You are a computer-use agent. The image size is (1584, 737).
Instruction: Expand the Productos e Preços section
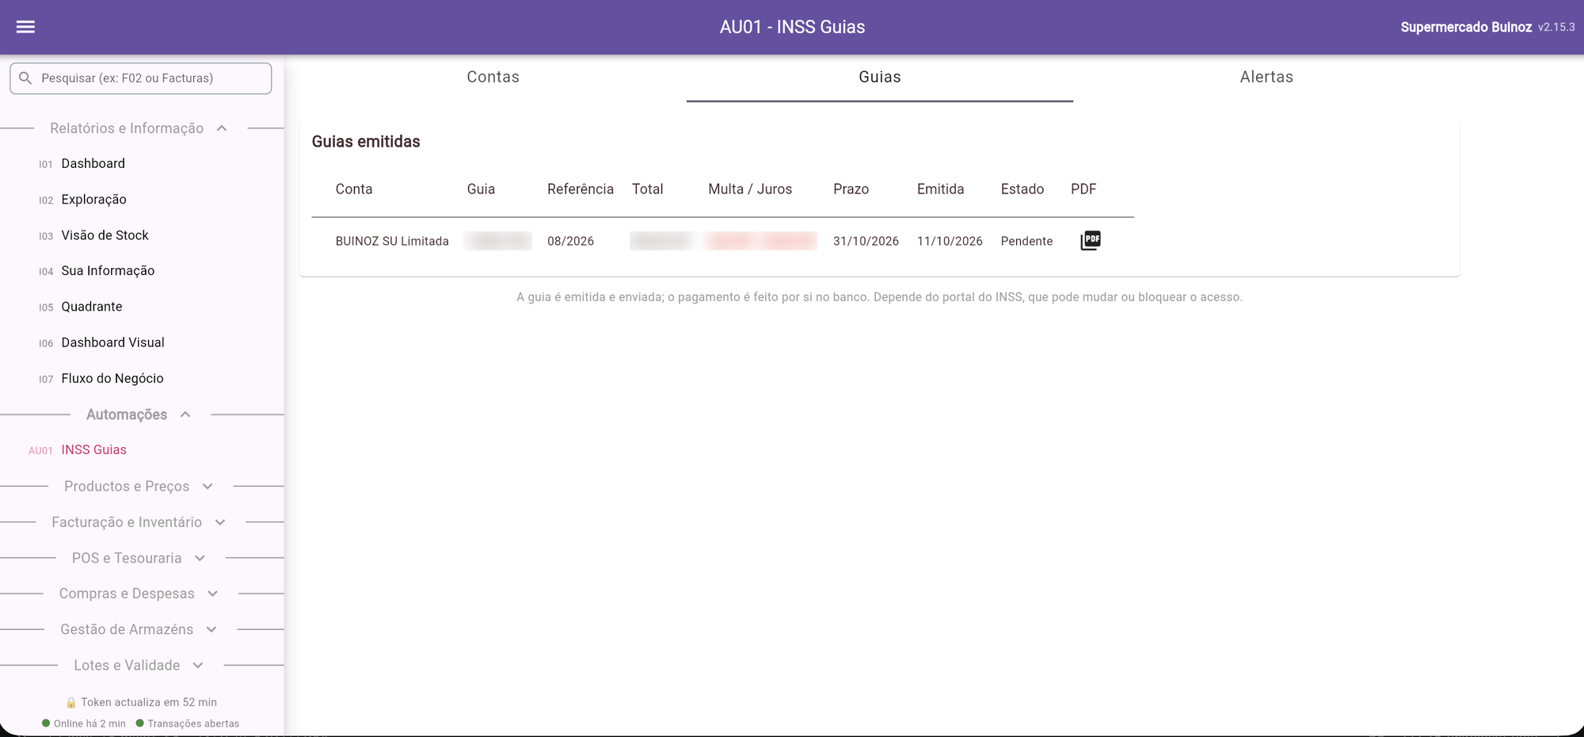(139, 487)
